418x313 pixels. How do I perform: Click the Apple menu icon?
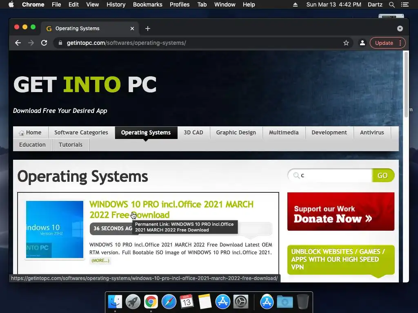pyautogui.click(x=11, y=4)
